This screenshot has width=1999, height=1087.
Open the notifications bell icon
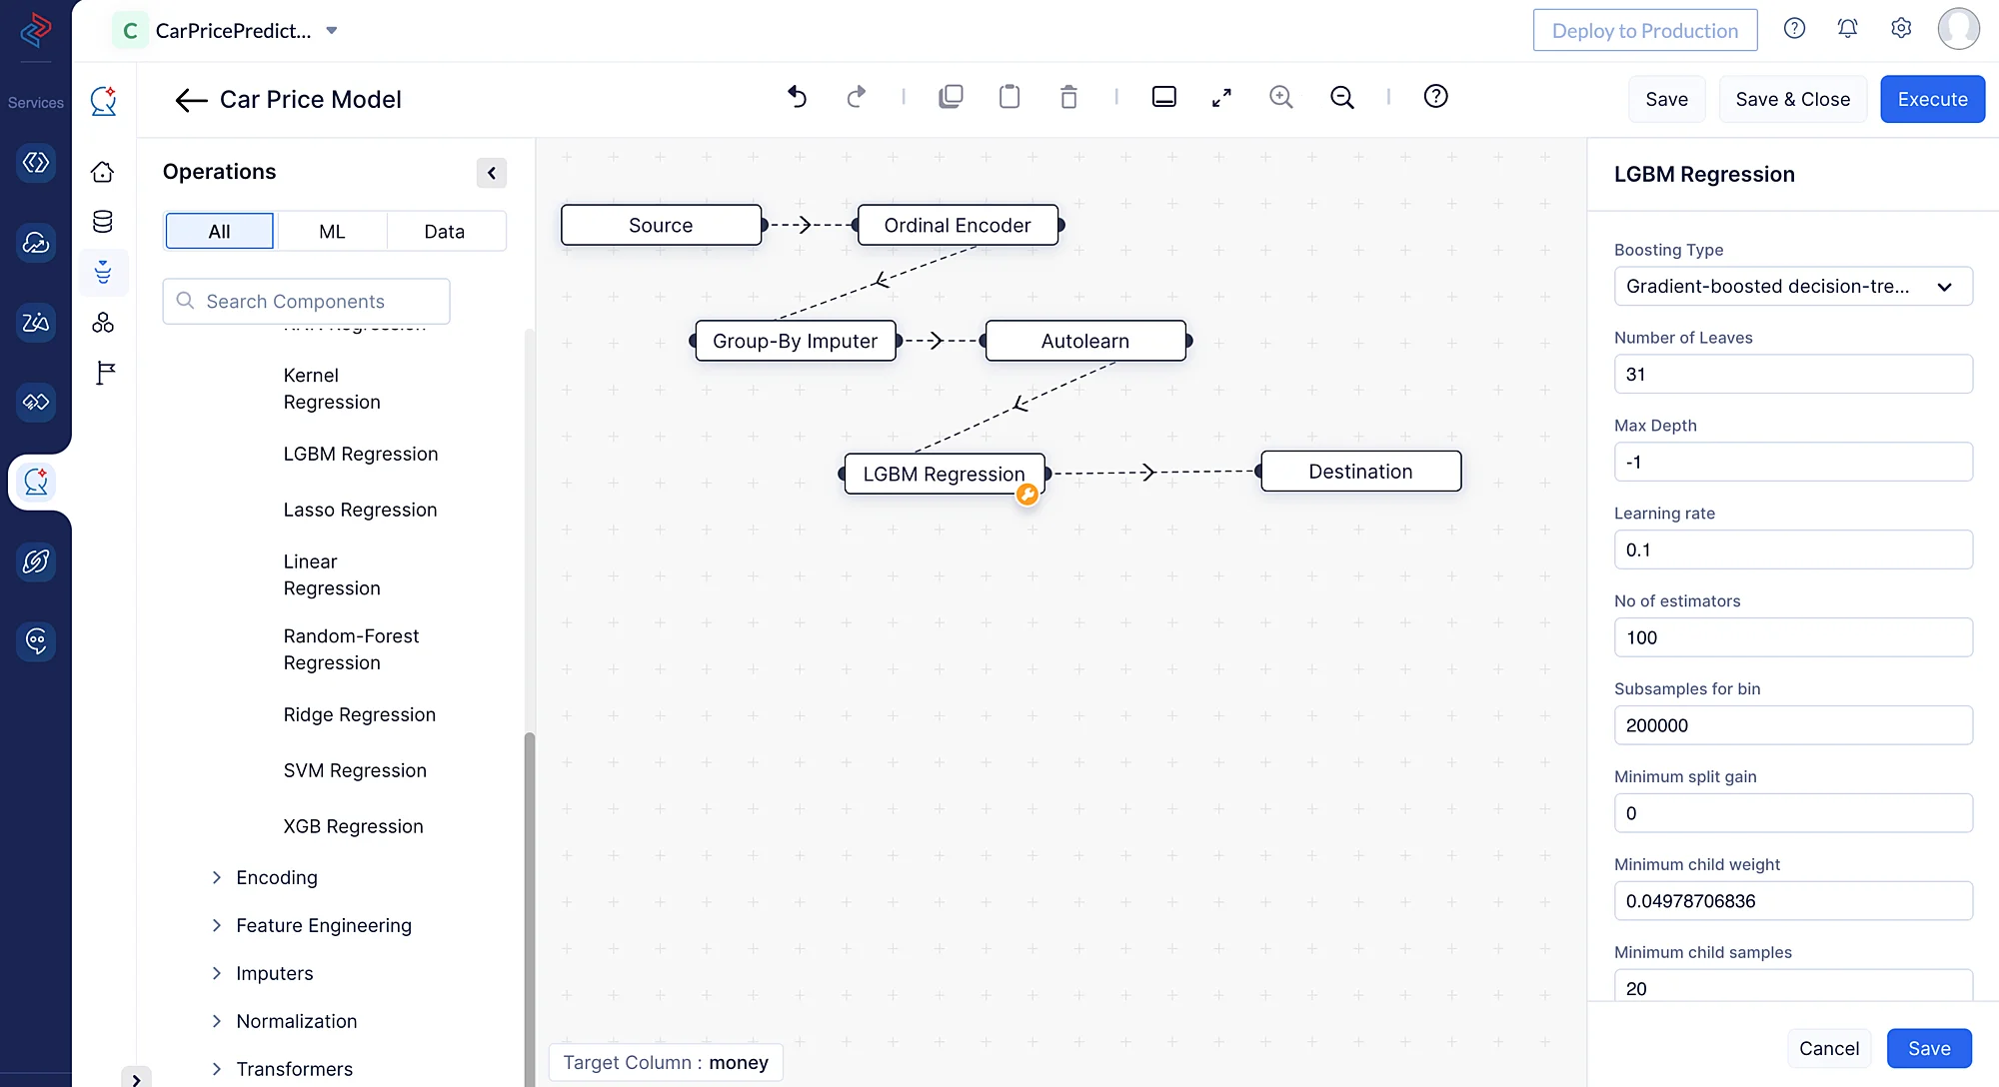click(1847, 28)
